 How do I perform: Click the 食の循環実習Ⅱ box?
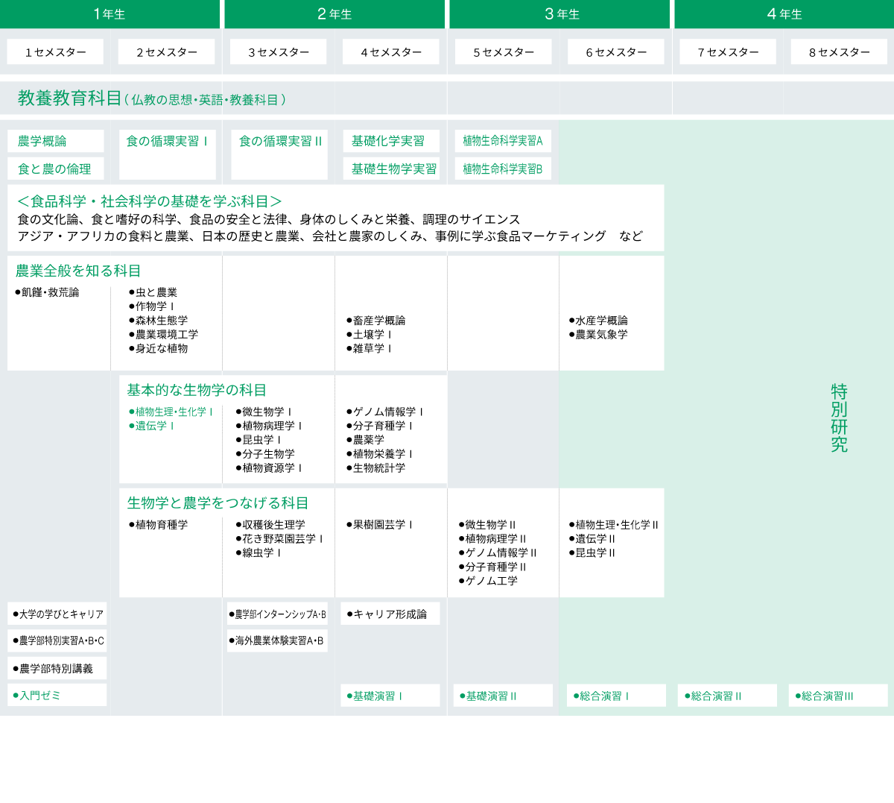pos(279,155)
